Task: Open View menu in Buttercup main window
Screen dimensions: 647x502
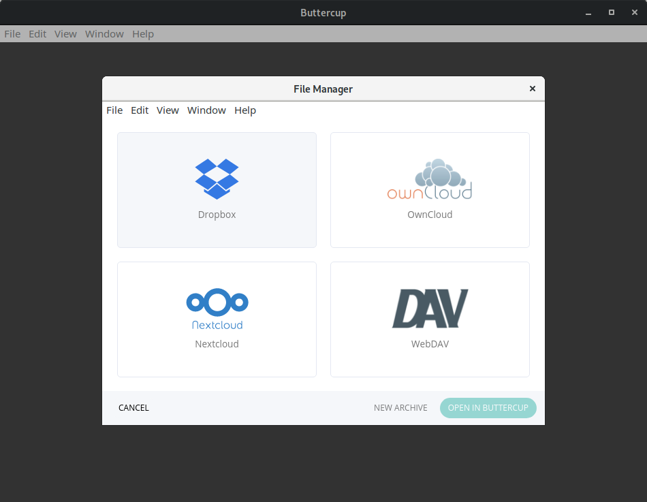Action: tap(65, 34)
